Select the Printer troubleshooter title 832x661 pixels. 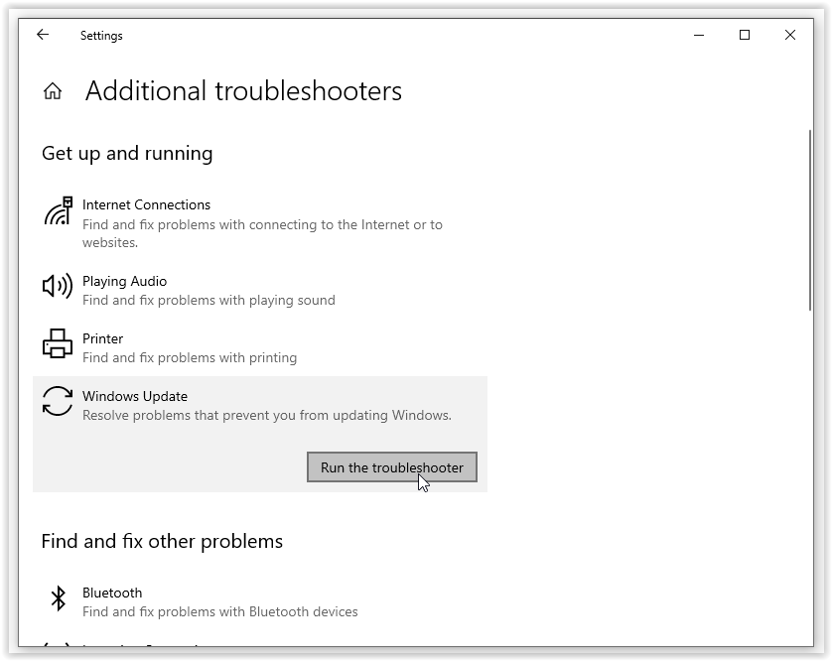(102, 338)
